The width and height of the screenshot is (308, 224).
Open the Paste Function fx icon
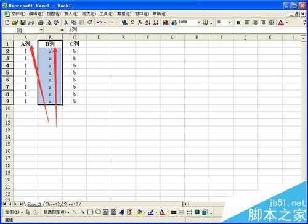pos(140,22)
